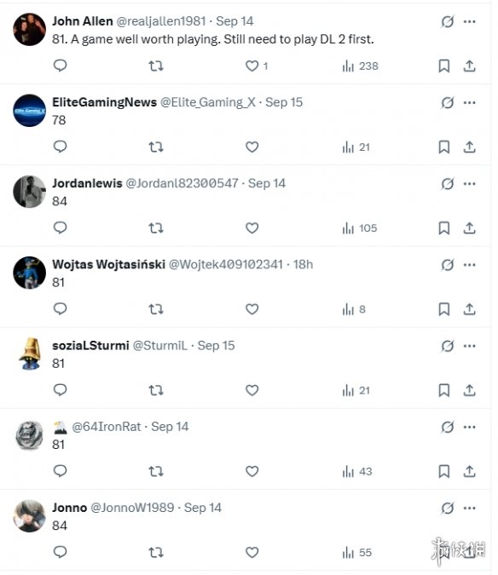Open EliteGamingNews display name link
This screenshot has width=498, height=575.
point(105,102)
